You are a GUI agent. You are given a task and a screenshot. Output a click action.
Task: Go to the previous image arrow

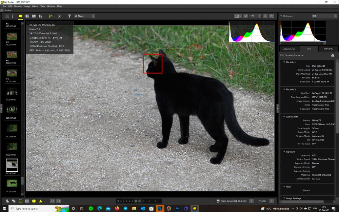[x=251, y=201]
